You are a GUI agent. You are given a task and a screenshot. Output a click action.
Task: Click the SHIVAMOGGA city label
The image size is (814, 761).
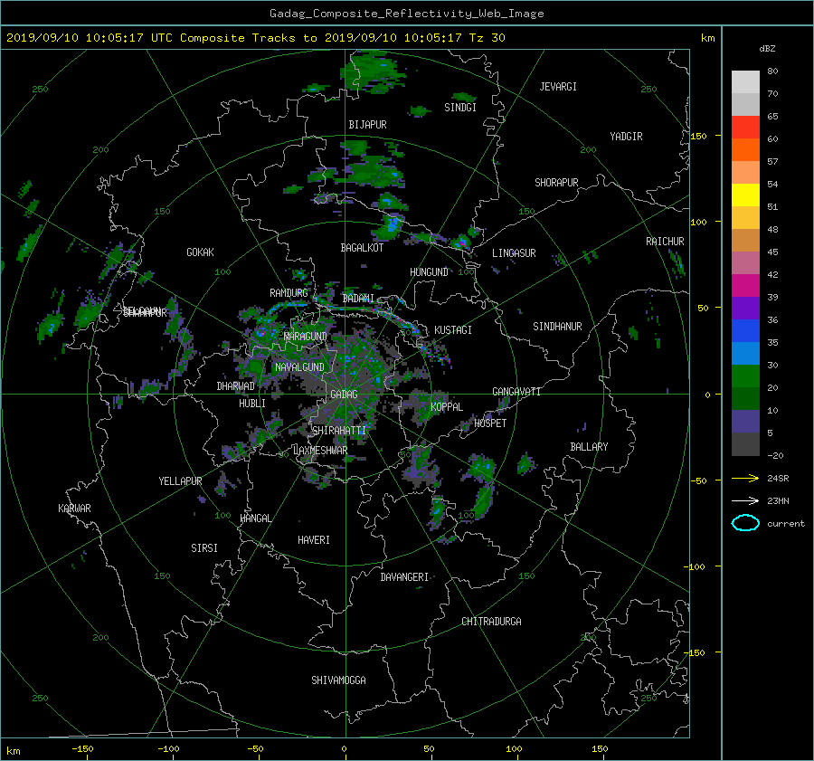click(338, 680)
